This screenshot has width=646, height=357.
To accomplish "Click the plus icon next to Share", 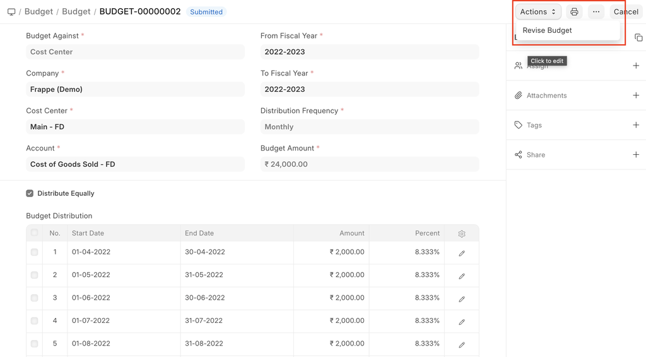I will (x=635, y=155).
